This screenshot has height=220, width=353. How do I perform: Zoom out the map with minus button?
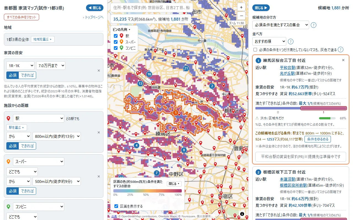241,16
